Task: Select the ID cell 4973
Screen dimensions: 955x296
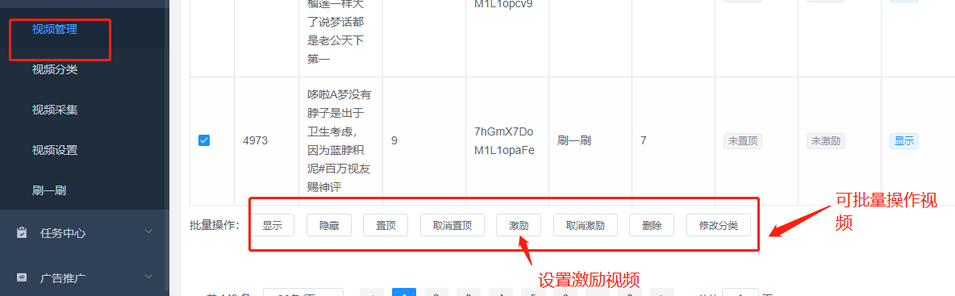Action: pyautogui.click(x=255, y=140)
